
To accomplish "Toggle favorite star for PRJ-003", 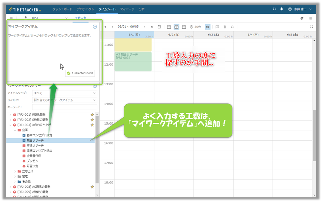I will (x=92, y=125).
